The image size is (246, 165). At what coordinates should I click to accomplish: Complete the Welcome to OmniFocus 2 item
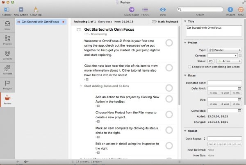coord(169,43)
